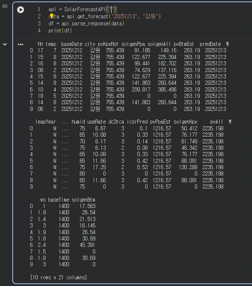The height and width of the screenshot is (286, 252).
Task: Click ws value 2.4
Action: [42, 245]
